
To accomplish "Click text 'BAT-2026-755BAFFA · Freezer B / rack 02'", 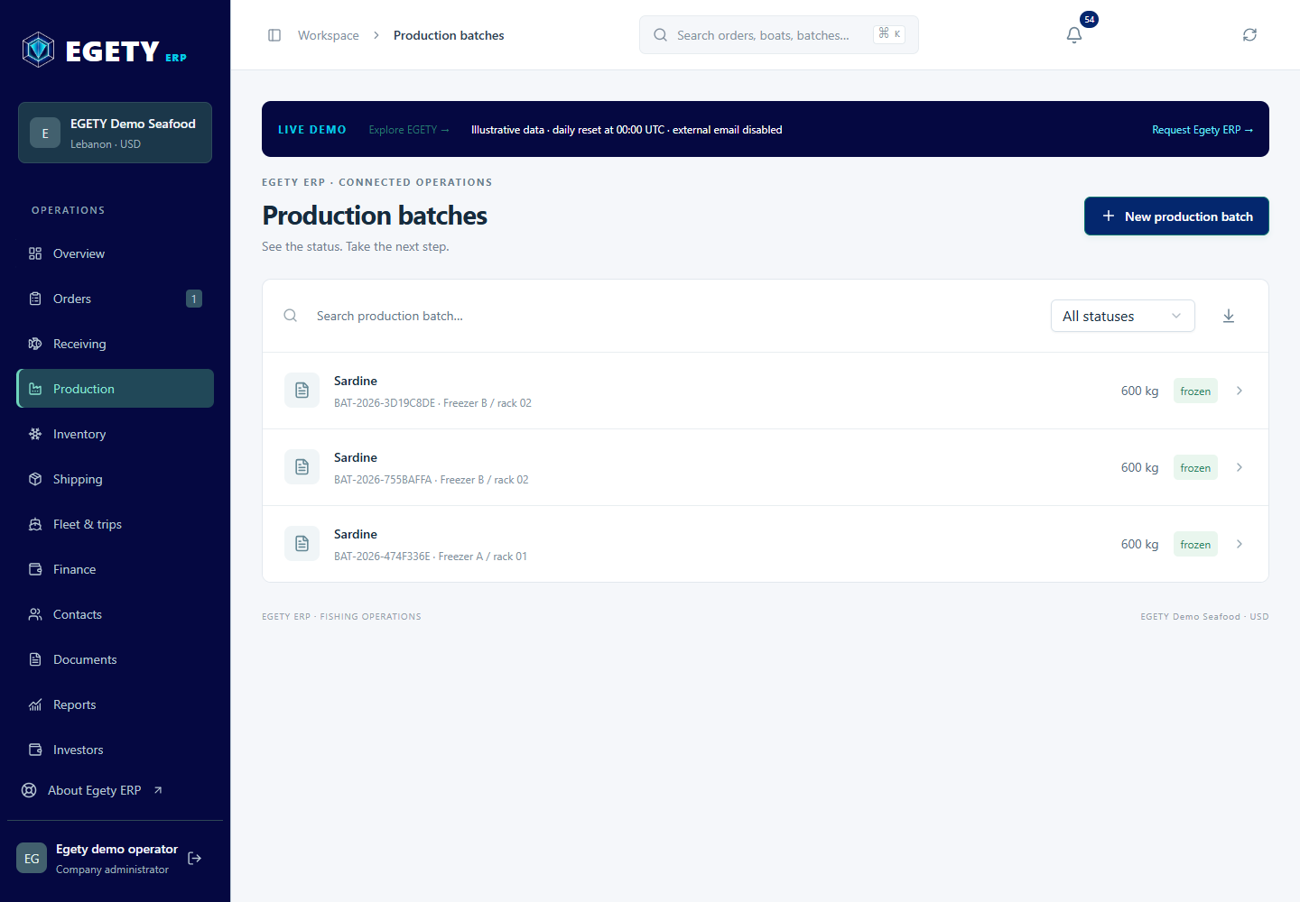I will (x=432, y=480).
